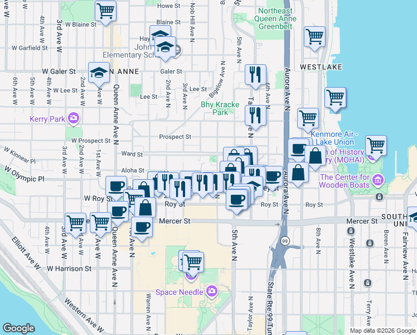Click the Fairview Ave N label

(405, 256)
